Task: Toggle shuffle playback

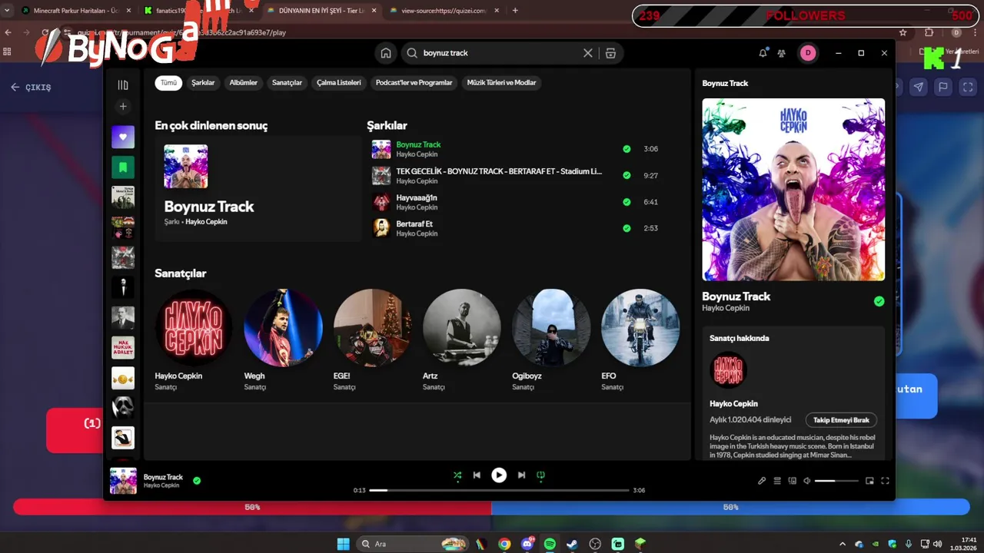Action: pos(457,475)
